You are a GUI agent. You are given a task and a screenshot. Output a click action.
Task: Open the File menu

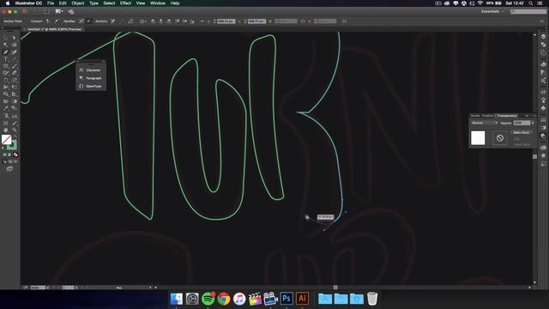[x=51, y=3]
